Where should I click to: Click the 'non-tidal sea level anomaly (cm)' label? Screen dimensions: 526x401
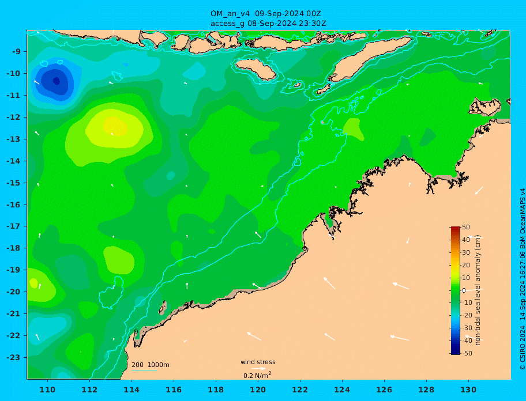[478, 290]
